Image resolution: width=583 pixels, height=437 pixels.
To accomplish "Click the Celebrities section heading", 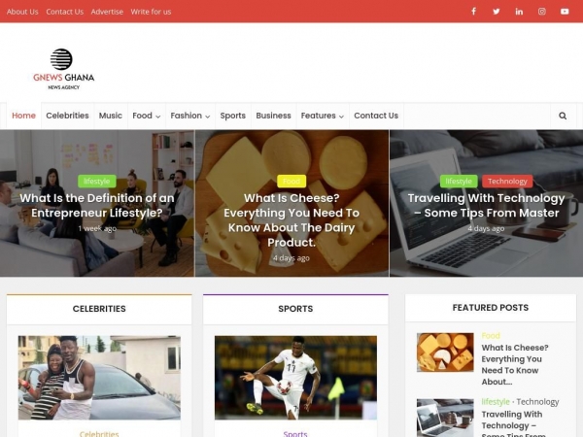I will tap(99, 309).
